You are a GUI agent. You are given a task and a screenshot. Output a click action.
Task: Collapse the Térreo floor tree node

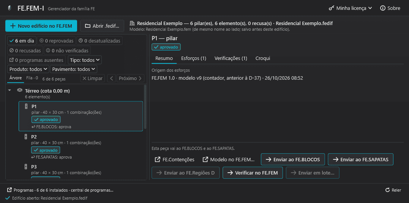[10, 90]
